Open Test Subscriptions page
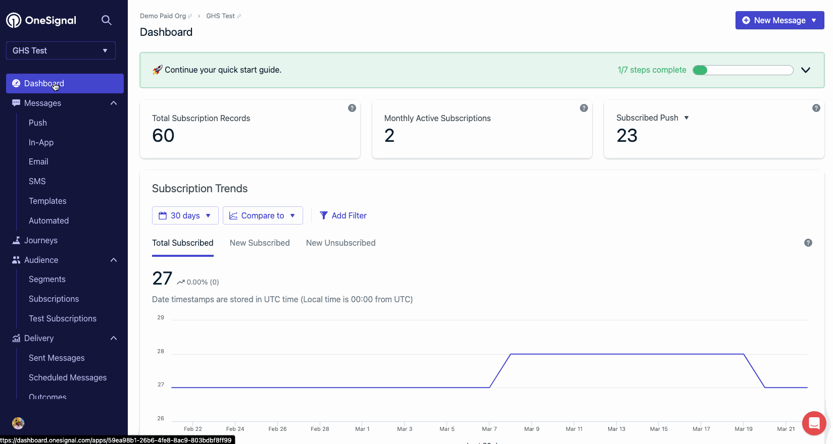Viewport: 833px width, 444px height. [x=63, y=318]
